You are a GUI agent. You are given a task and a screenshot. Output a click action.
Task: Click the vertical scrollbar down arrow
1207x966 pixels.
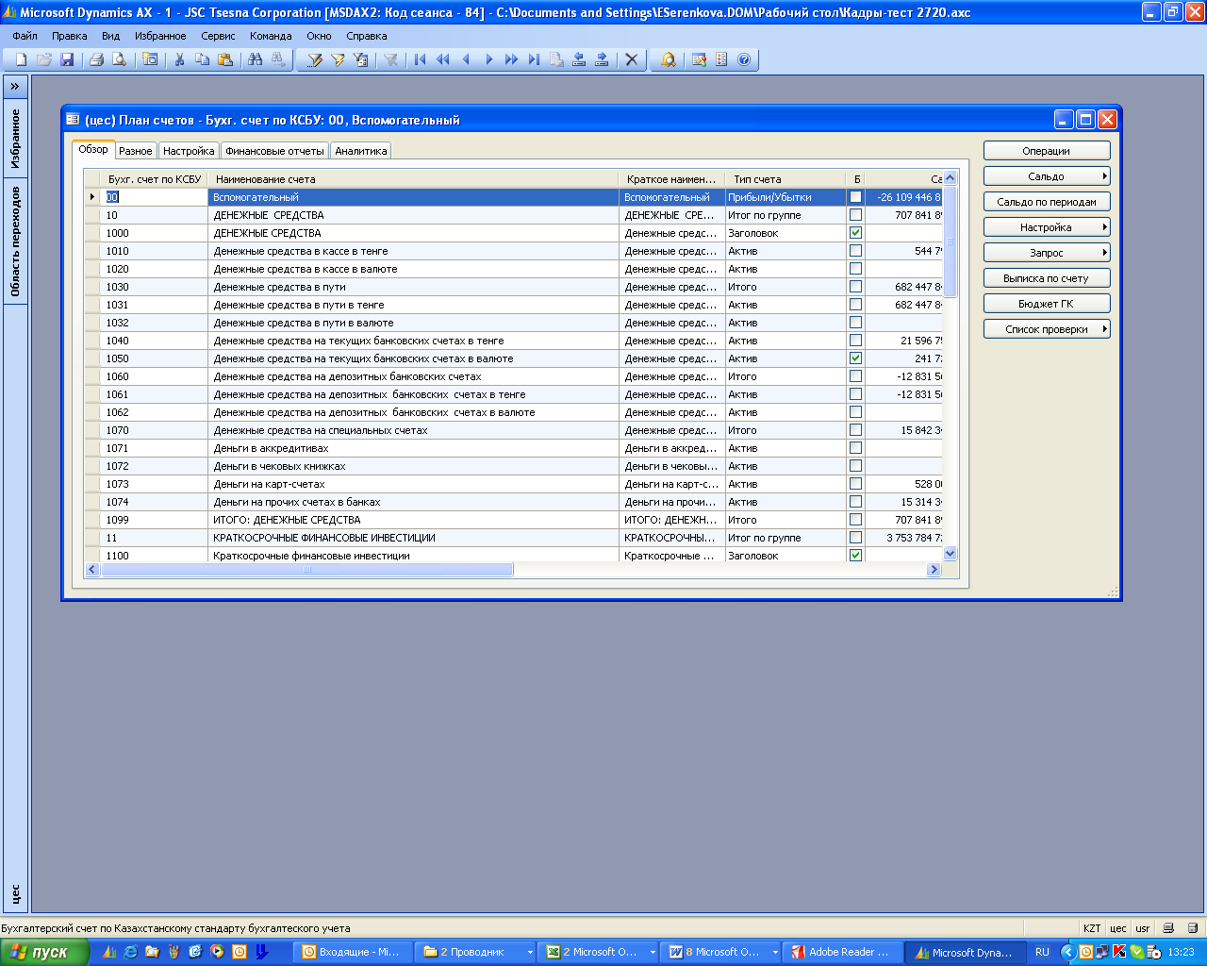pos(950,555)
